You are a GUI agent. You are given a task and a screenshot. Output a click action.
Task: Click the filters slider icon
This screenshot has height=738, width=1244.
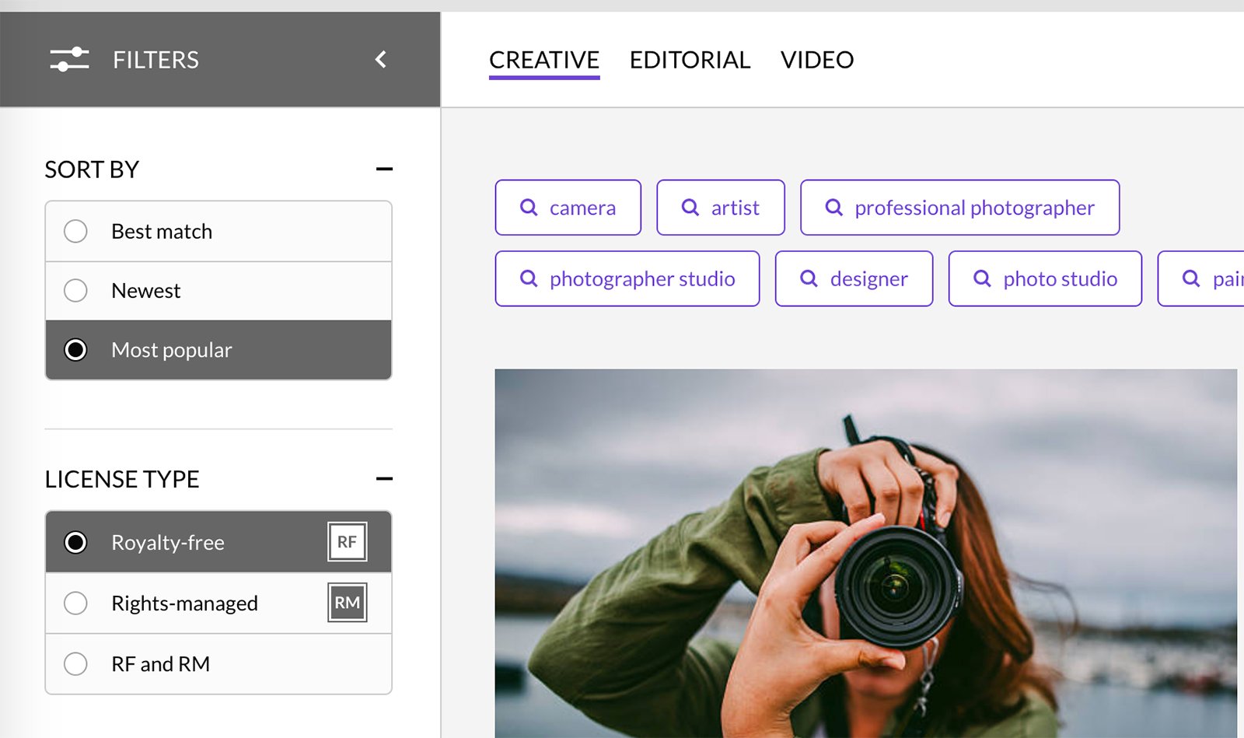tap(69, 60)
